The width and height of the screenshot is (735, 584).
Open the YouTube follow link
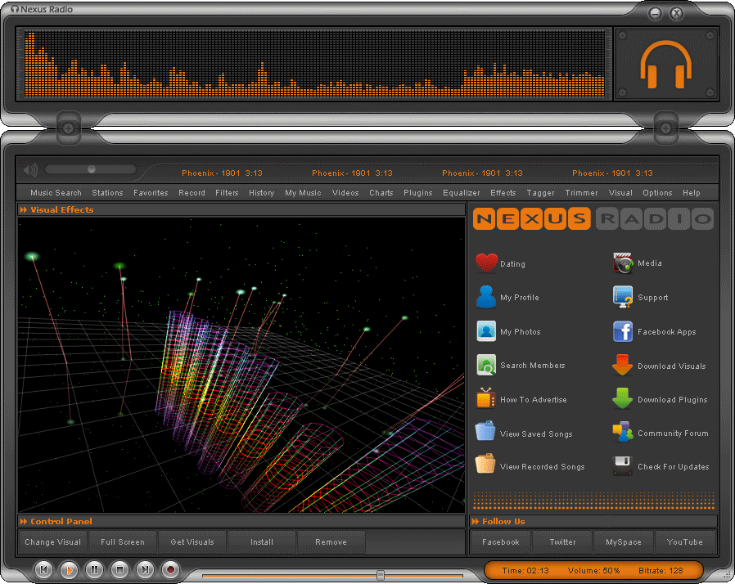(x=685, y=541)
